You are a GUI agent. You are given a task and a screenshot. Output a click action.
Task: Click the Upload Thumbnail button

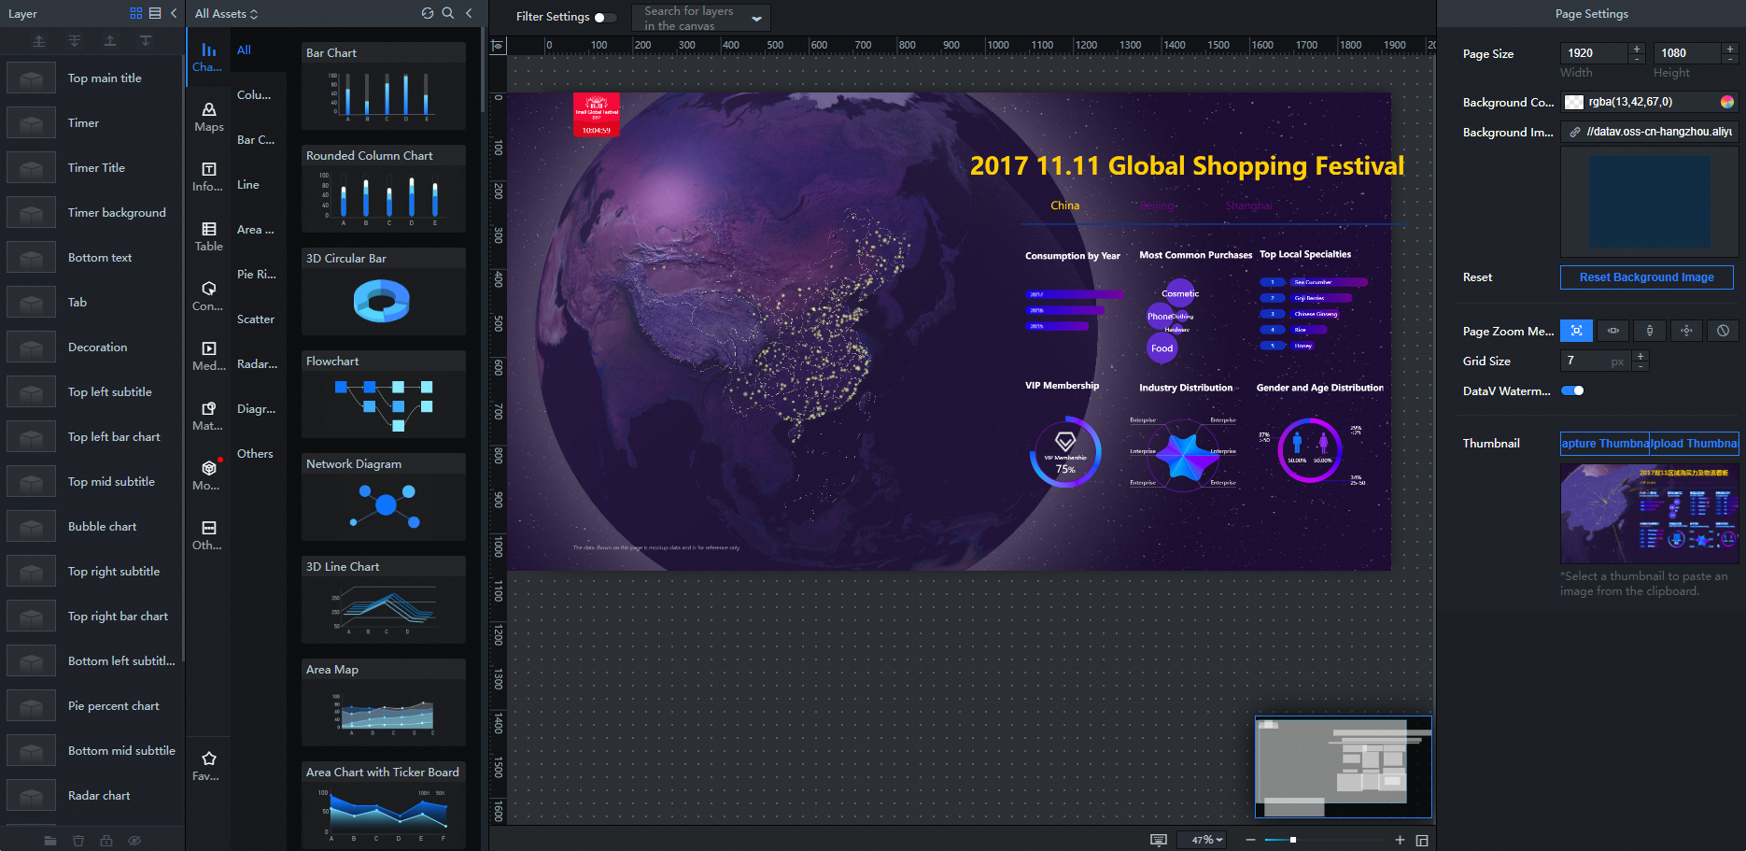tap(1694, 444)
